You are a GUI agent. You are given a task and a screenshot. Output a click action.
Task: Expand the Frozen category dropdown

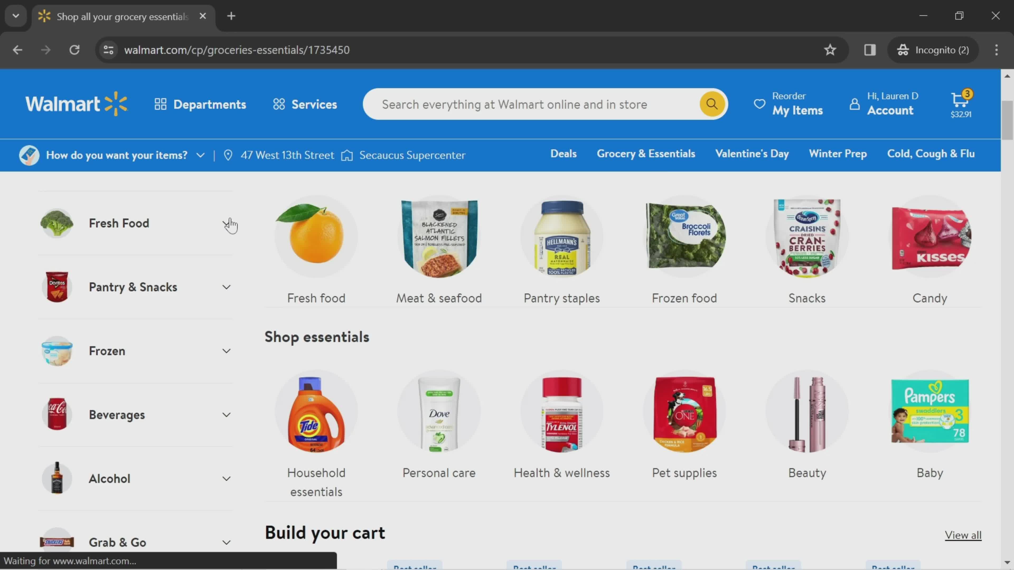pos(226,350)
